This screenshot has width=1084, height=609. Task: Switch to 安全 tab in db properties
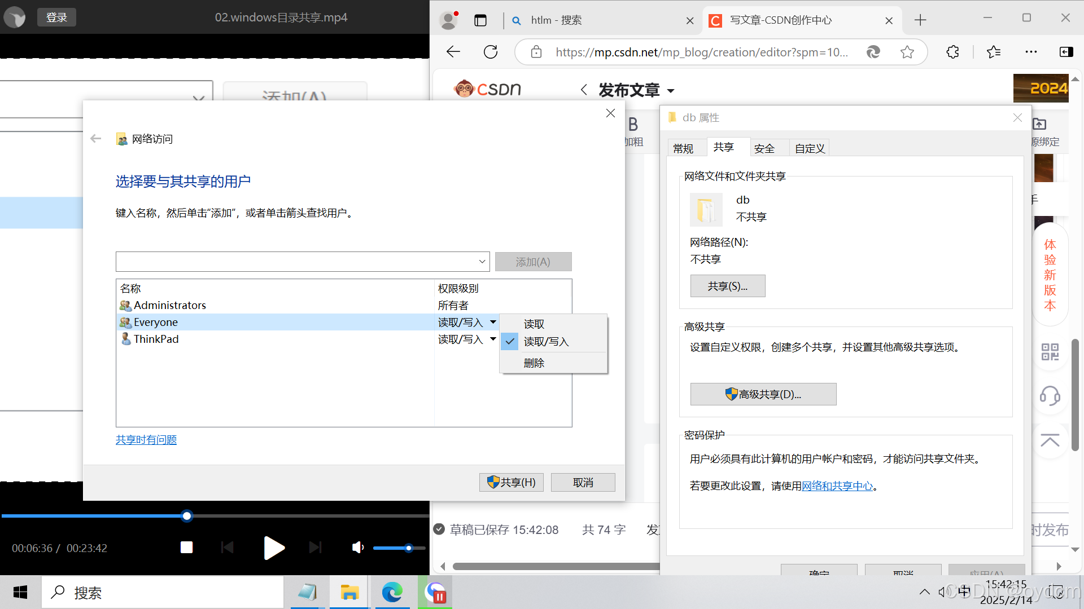pyautogui.click(x=764, y=148)
